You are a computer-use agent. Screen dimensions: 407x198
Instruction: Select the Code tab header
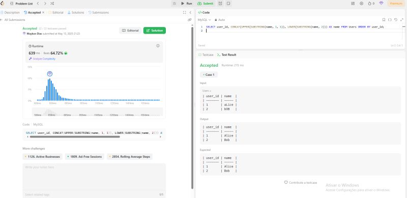click(x=204, y=13)
